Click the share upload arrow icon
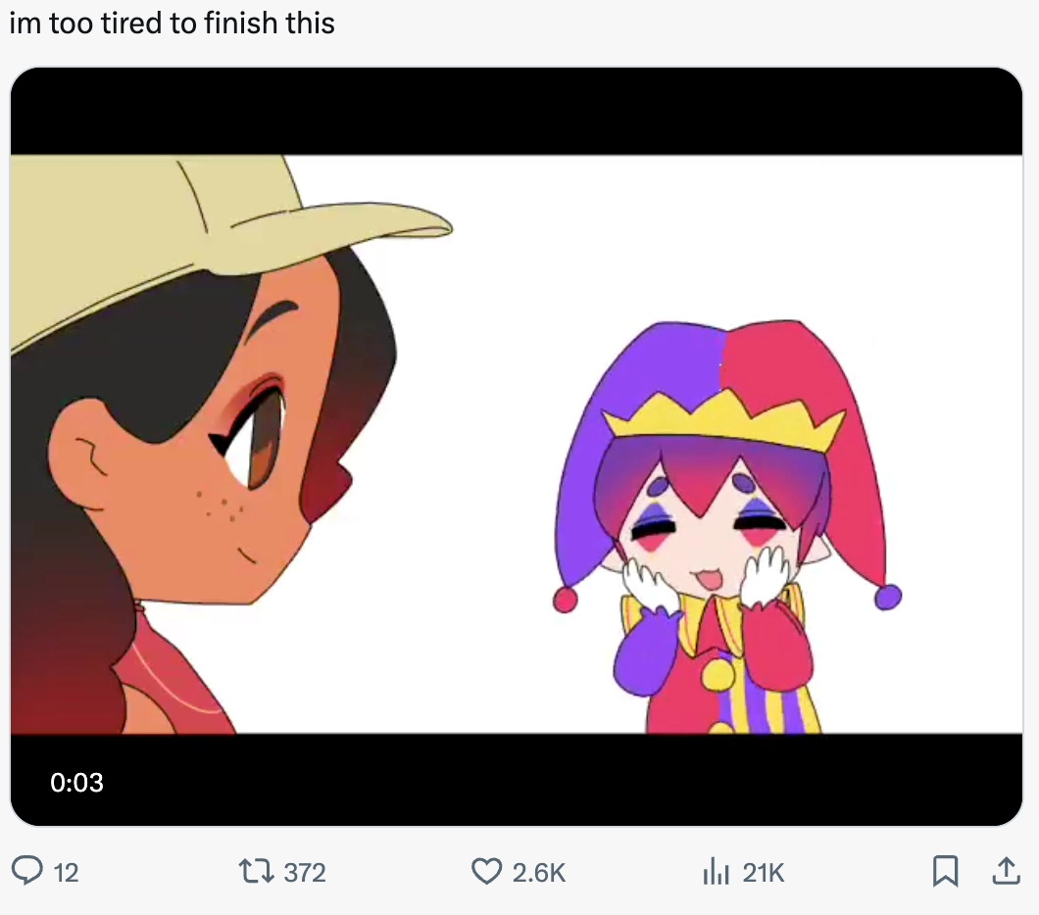Viewport: 1039px width, 915px height. pyautogui.click(x=1006, y=870)
